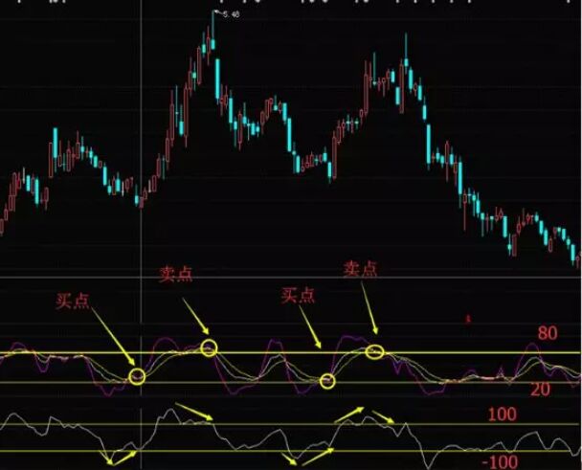Click the red 80 overbought level label
Screen dimensions: 582x470
coord(547,335)
